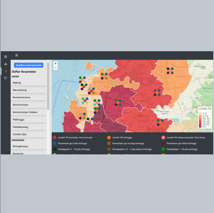Viewport: 214px width, 213px height.
Task: Click blue Persentase gizi baik legend dot
Action: (x=55, y=143)
